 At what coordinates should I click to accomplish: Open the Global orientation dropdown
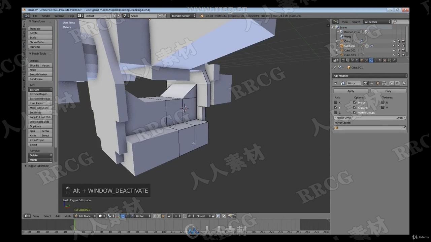tap(142, 216)
